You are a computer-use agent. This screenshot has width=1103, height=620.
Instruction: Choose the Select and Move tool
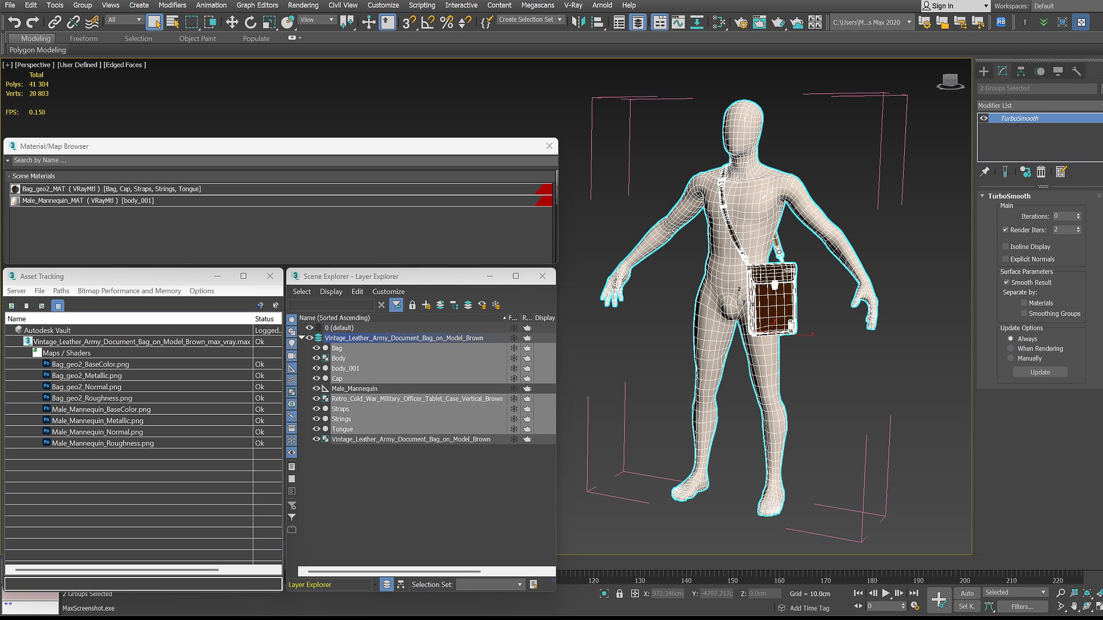[232, 22]
